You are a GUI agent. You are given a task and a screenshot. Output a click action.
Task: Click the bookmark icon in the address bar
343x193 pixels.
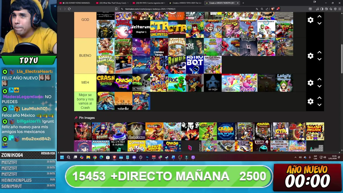(116, 9)
